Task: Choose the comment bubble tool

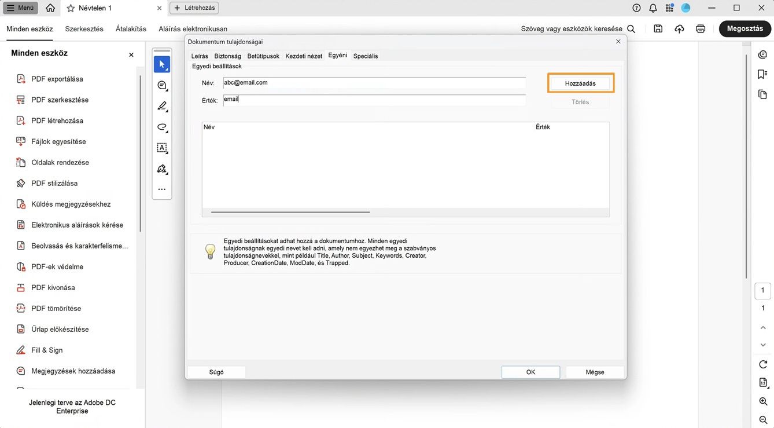Action: click(162, 85)
